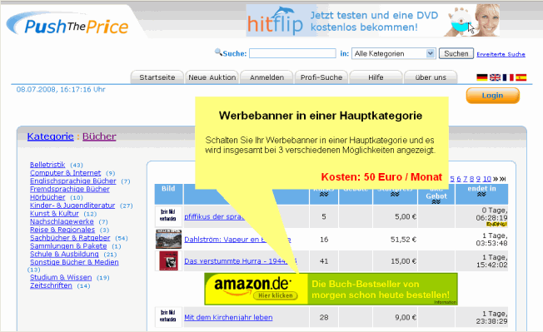Sort by 'endet in' column arrows
Image resolution: width=543 pixels, height=332 pixels.
click(481, 195)
